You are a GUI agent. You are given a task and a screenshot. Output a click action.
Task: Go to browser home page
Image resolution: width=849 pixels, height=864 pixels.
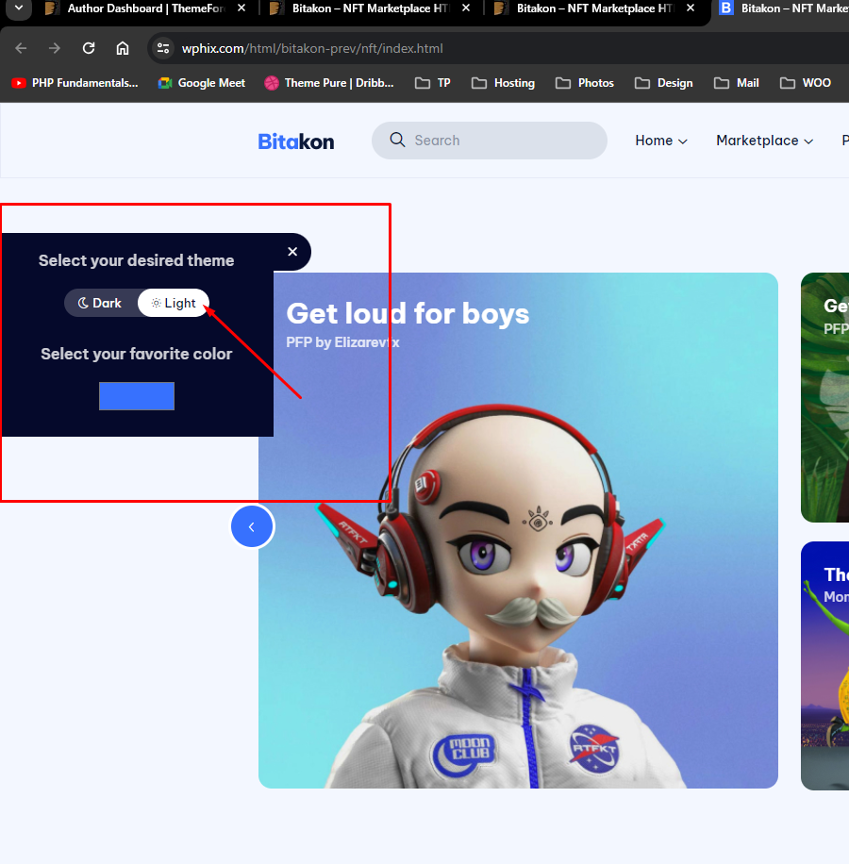[x=123, y=48]
